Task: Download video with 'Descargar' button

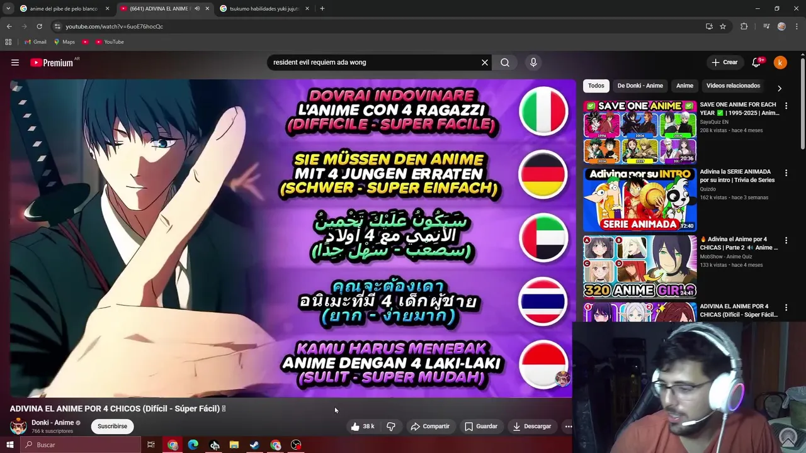Action: (x=532, y=427)
